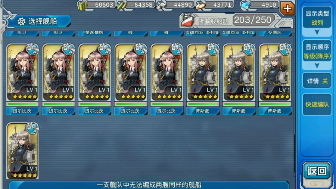Screen dimensions: 336x189
Task: Select the first 提尔比茨 ship card
Action: 22,72
